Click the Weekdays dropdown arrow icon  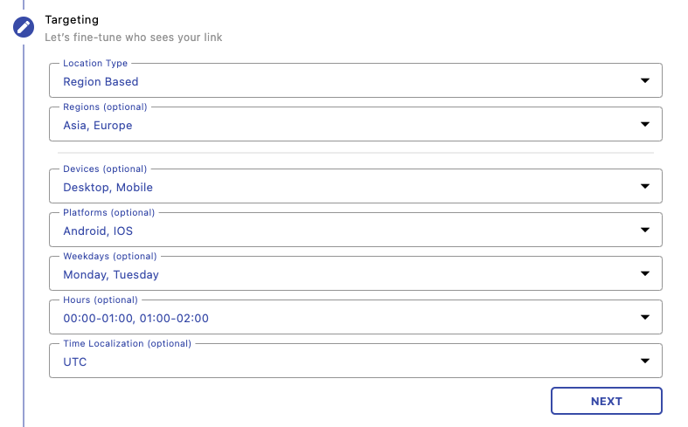pos(644,274)
